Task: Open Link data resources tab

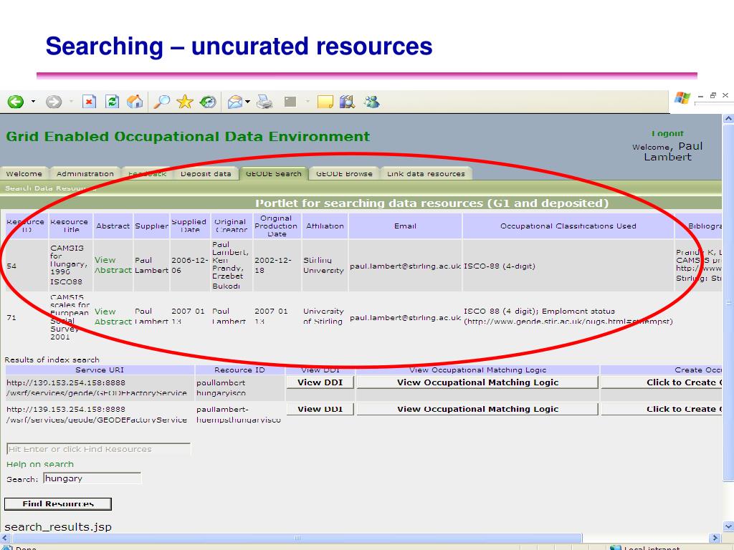Action: (x=426, y=173)
